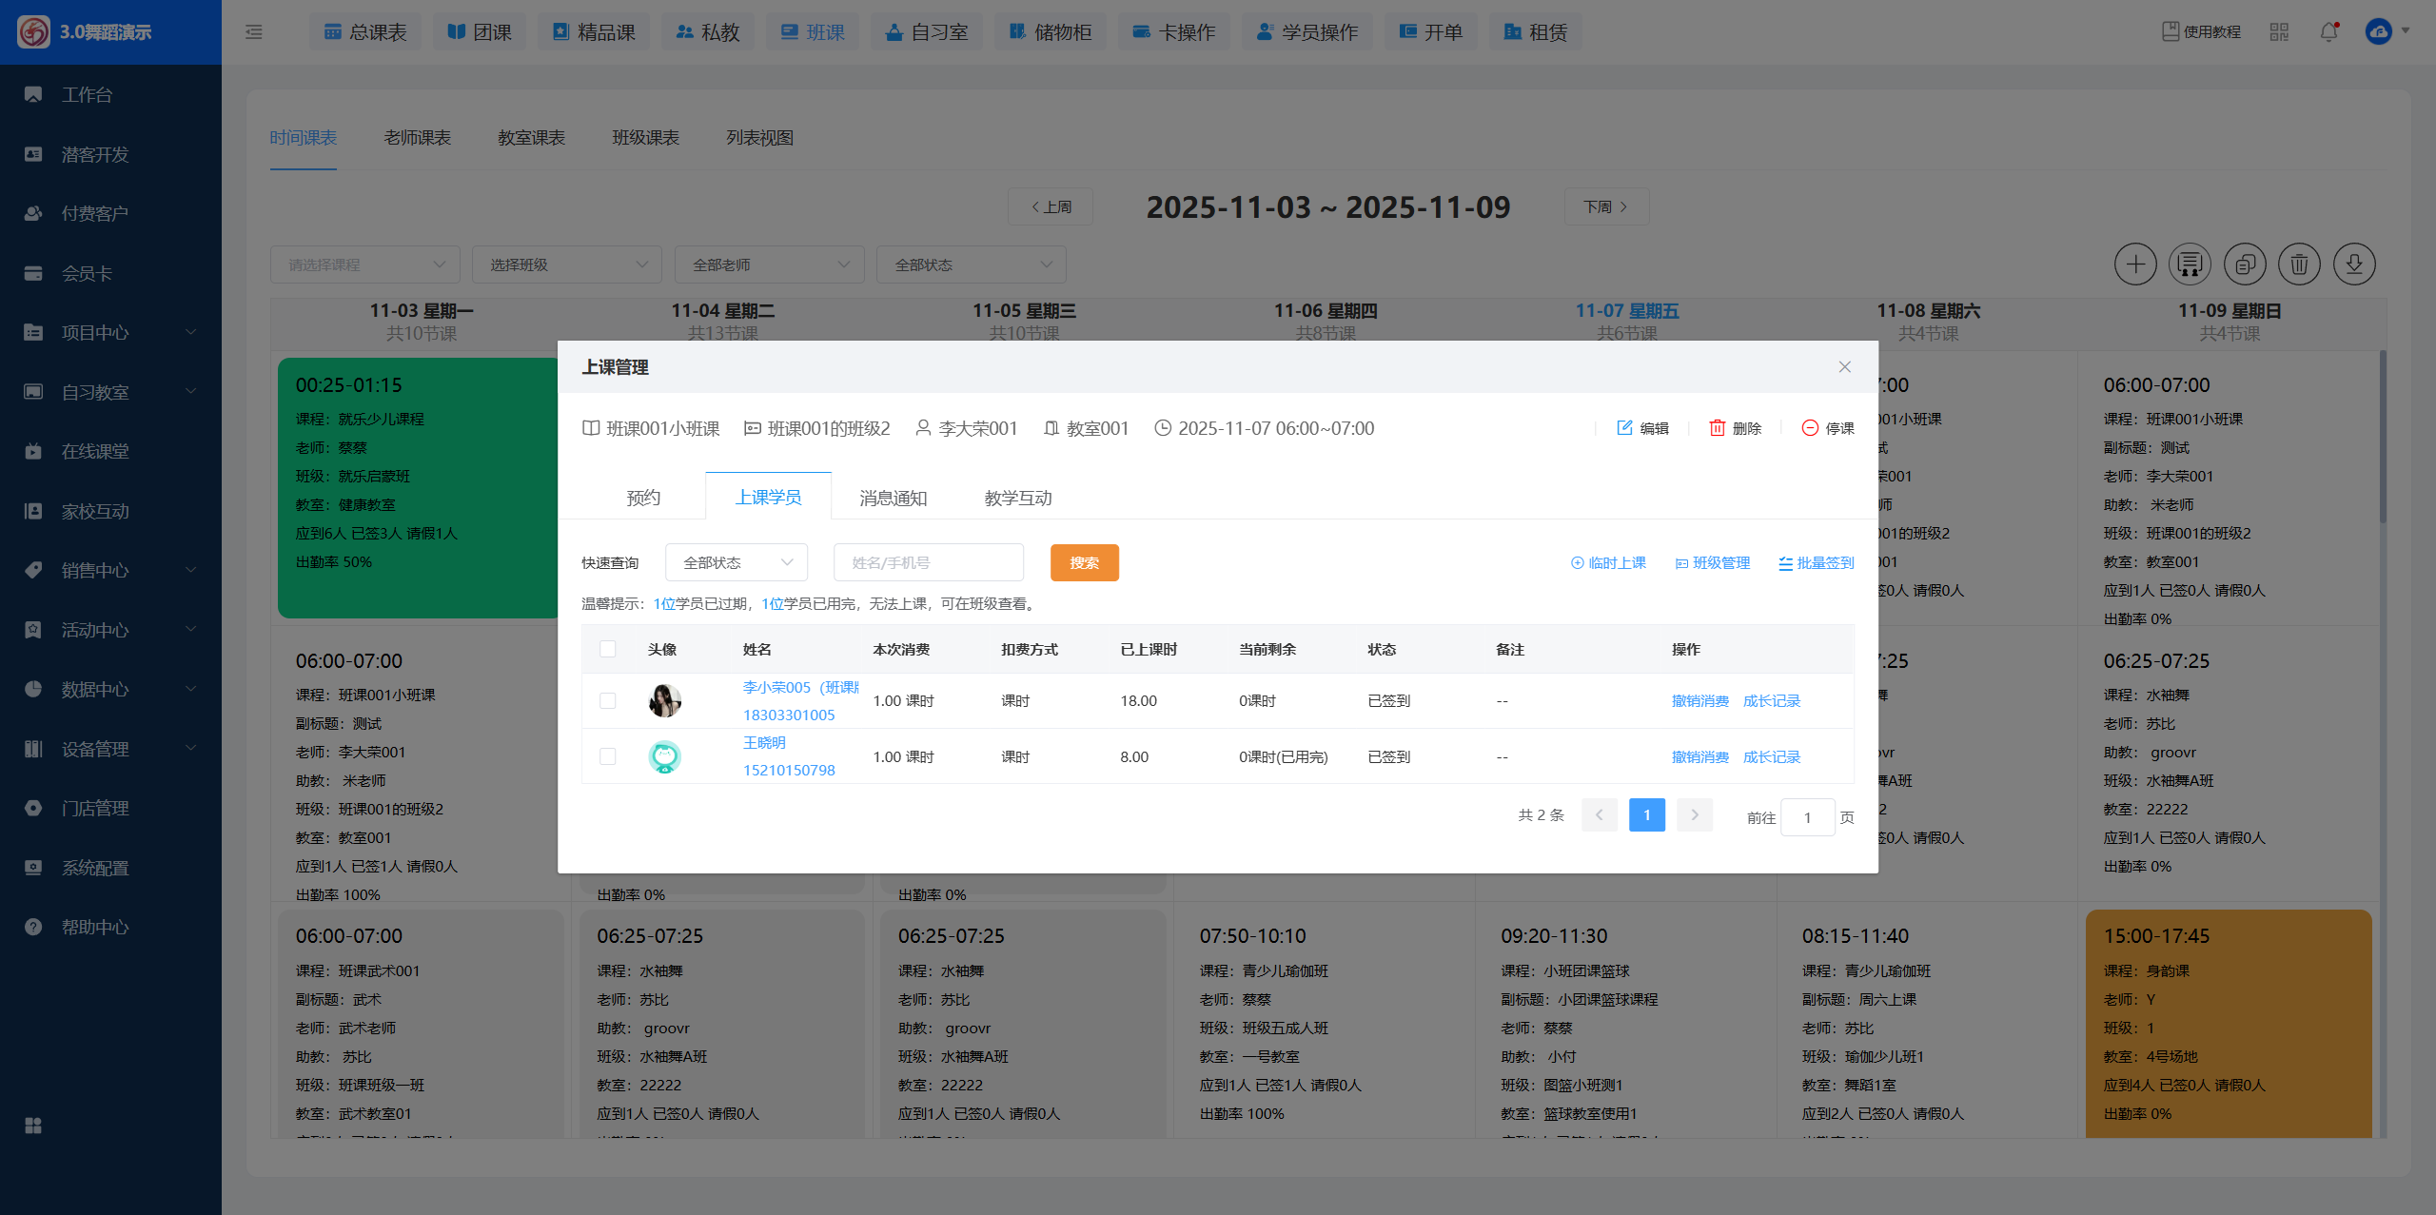Tick the checkbox for 王晓明 row

point(607,756)
